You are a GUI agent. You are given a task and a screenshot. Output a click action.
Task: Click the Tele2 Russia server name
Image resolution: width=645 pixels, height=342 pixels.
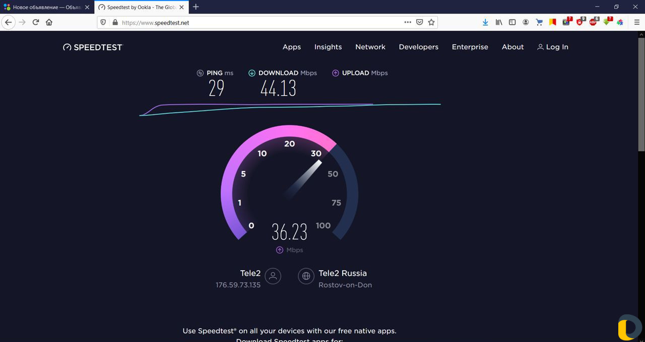(343, 273)
